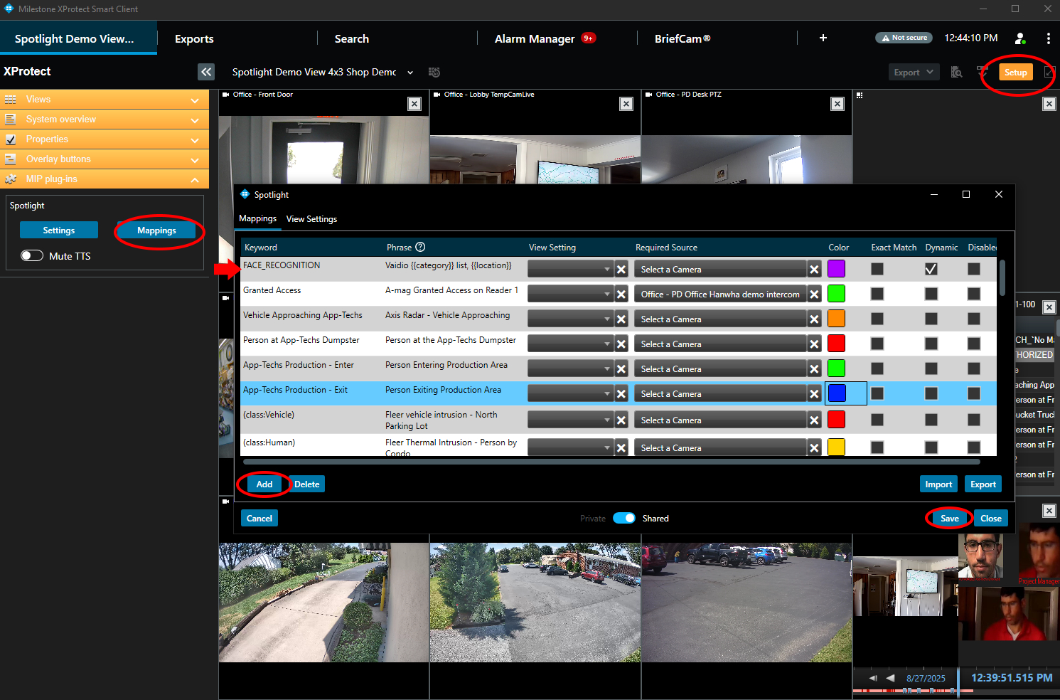Close the Office - Front Door camera tile
1060x700 pixels.
[x=414, y=105]
